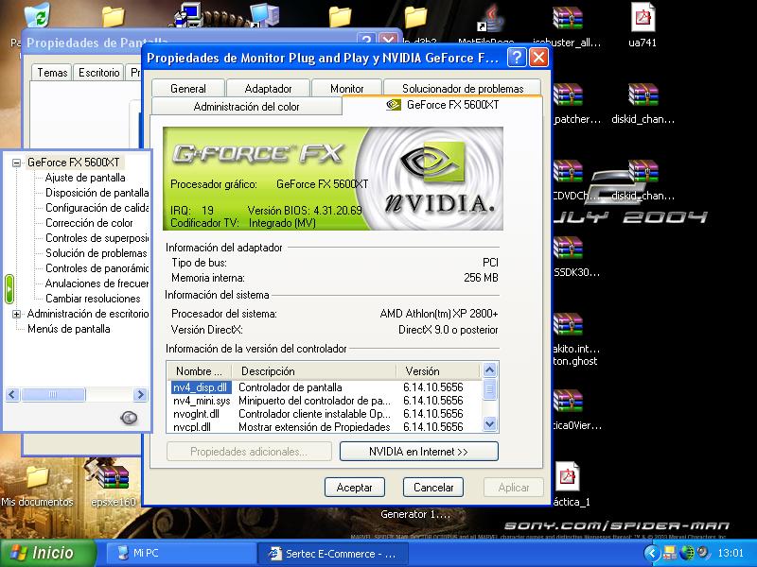
Task: Open the Recycle Bin desktop icon
Action: tap(37, 15)
